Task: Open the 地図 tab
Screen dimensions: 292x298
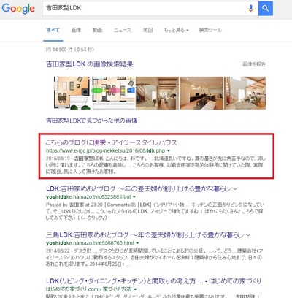Action: click(x=147, y=30)
